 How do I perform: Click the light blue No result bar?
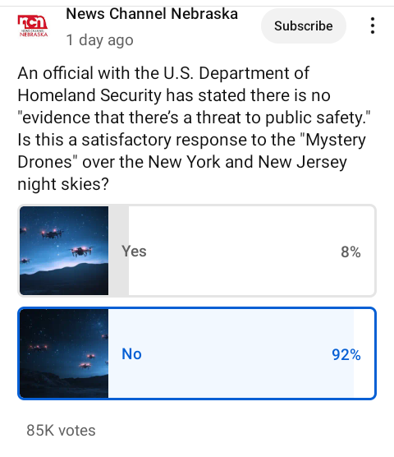click(231, 353)
